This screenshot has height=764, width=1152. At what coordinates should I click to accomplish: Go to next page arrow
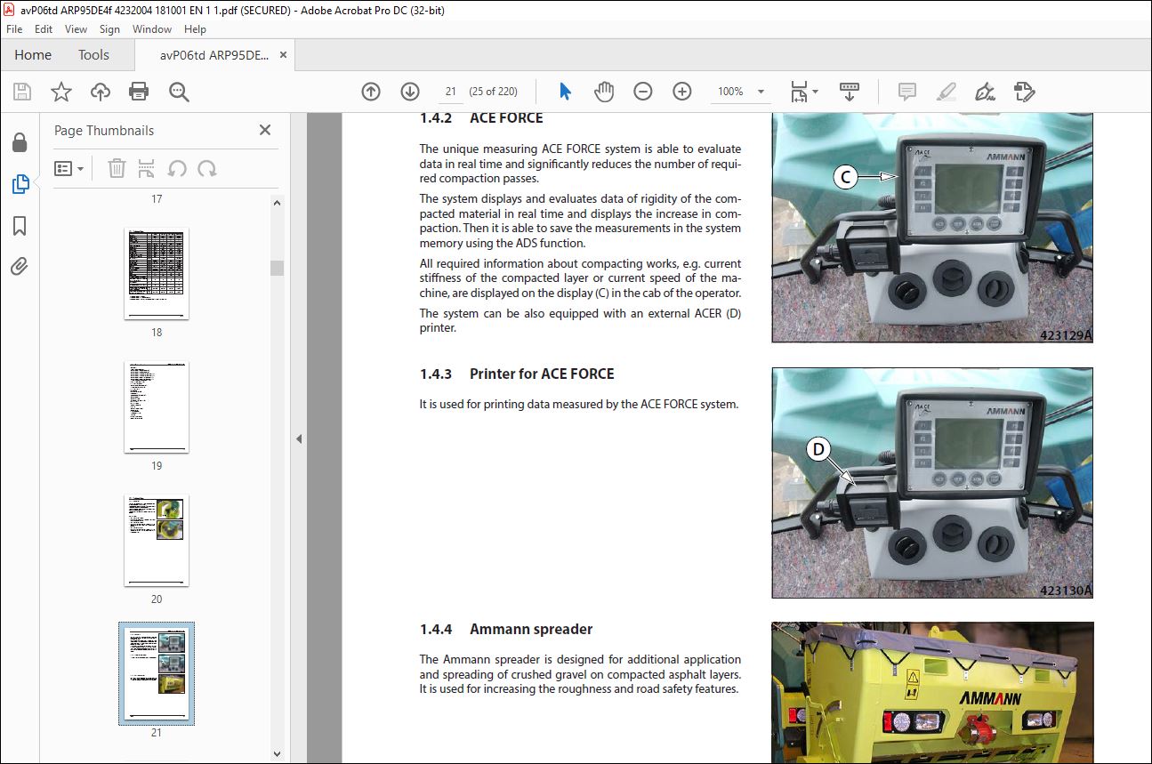coord(410,92)
